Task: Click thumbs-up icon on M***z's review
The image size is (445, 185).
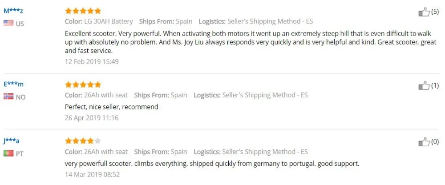Action: pyautogui.click(x=424, y=12)
